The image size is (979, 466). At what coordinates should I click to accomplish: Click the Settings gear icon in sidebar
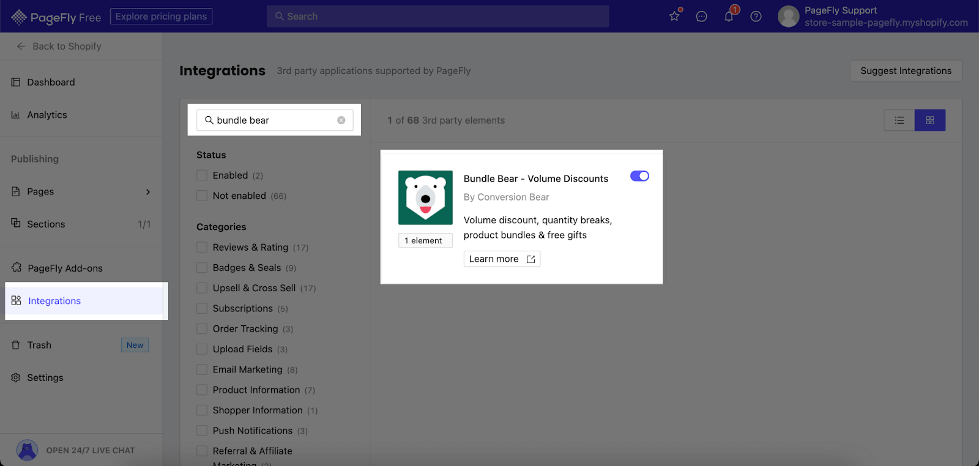pyautogui.click(x=16, y=378)
